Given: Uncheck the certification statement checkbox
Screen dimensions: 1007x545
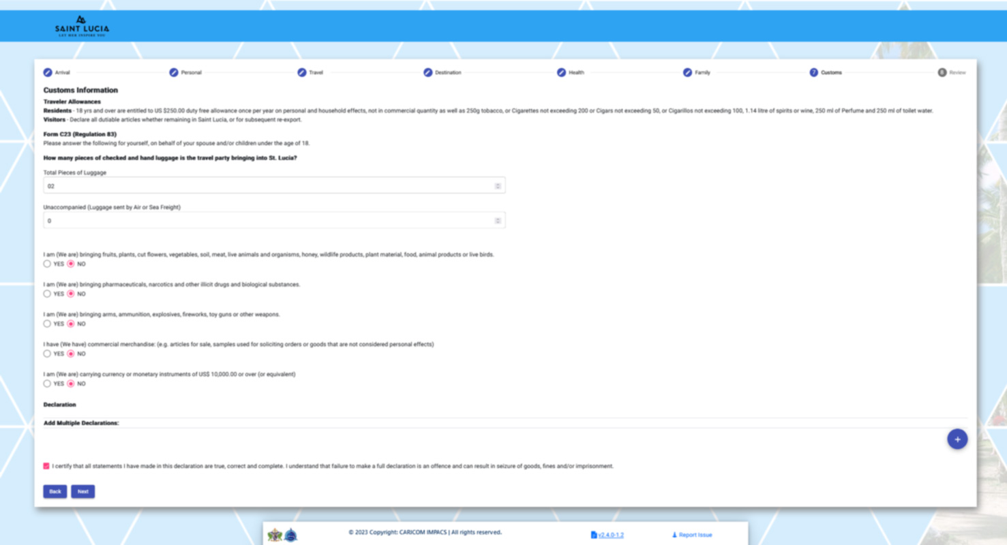Looking at the screenshot, I should tap(46, 466).
